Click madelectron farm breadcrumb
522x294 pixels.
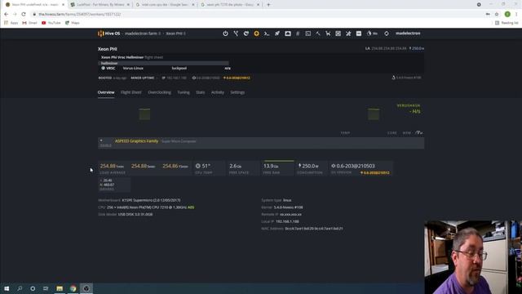(x=143, y=33)
